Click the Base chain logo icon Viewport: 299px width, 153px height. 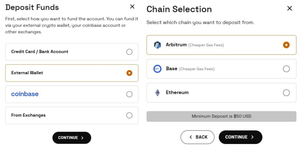point(157,69)
